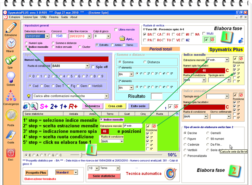The height and width of the screenshot is (185, 252).
Task: Check the Ultima mensile checkbox
Action: (116, 30)
